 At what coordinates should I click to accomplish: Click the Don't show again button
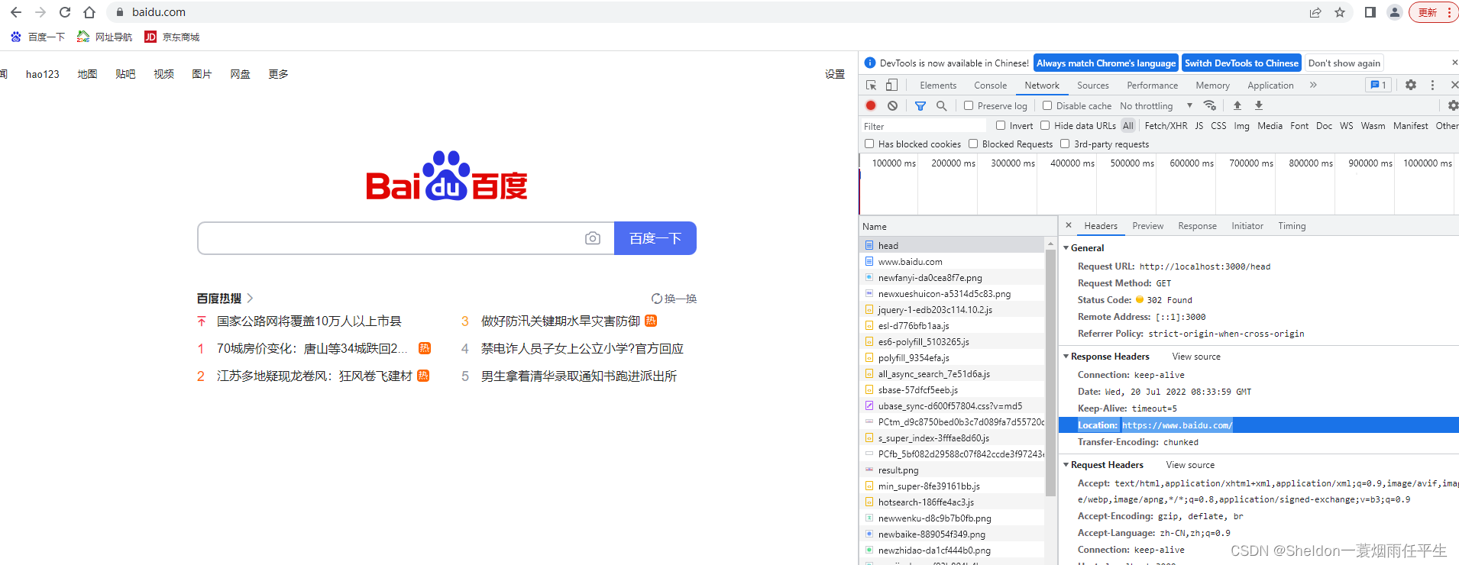[x=1344, y=63]
